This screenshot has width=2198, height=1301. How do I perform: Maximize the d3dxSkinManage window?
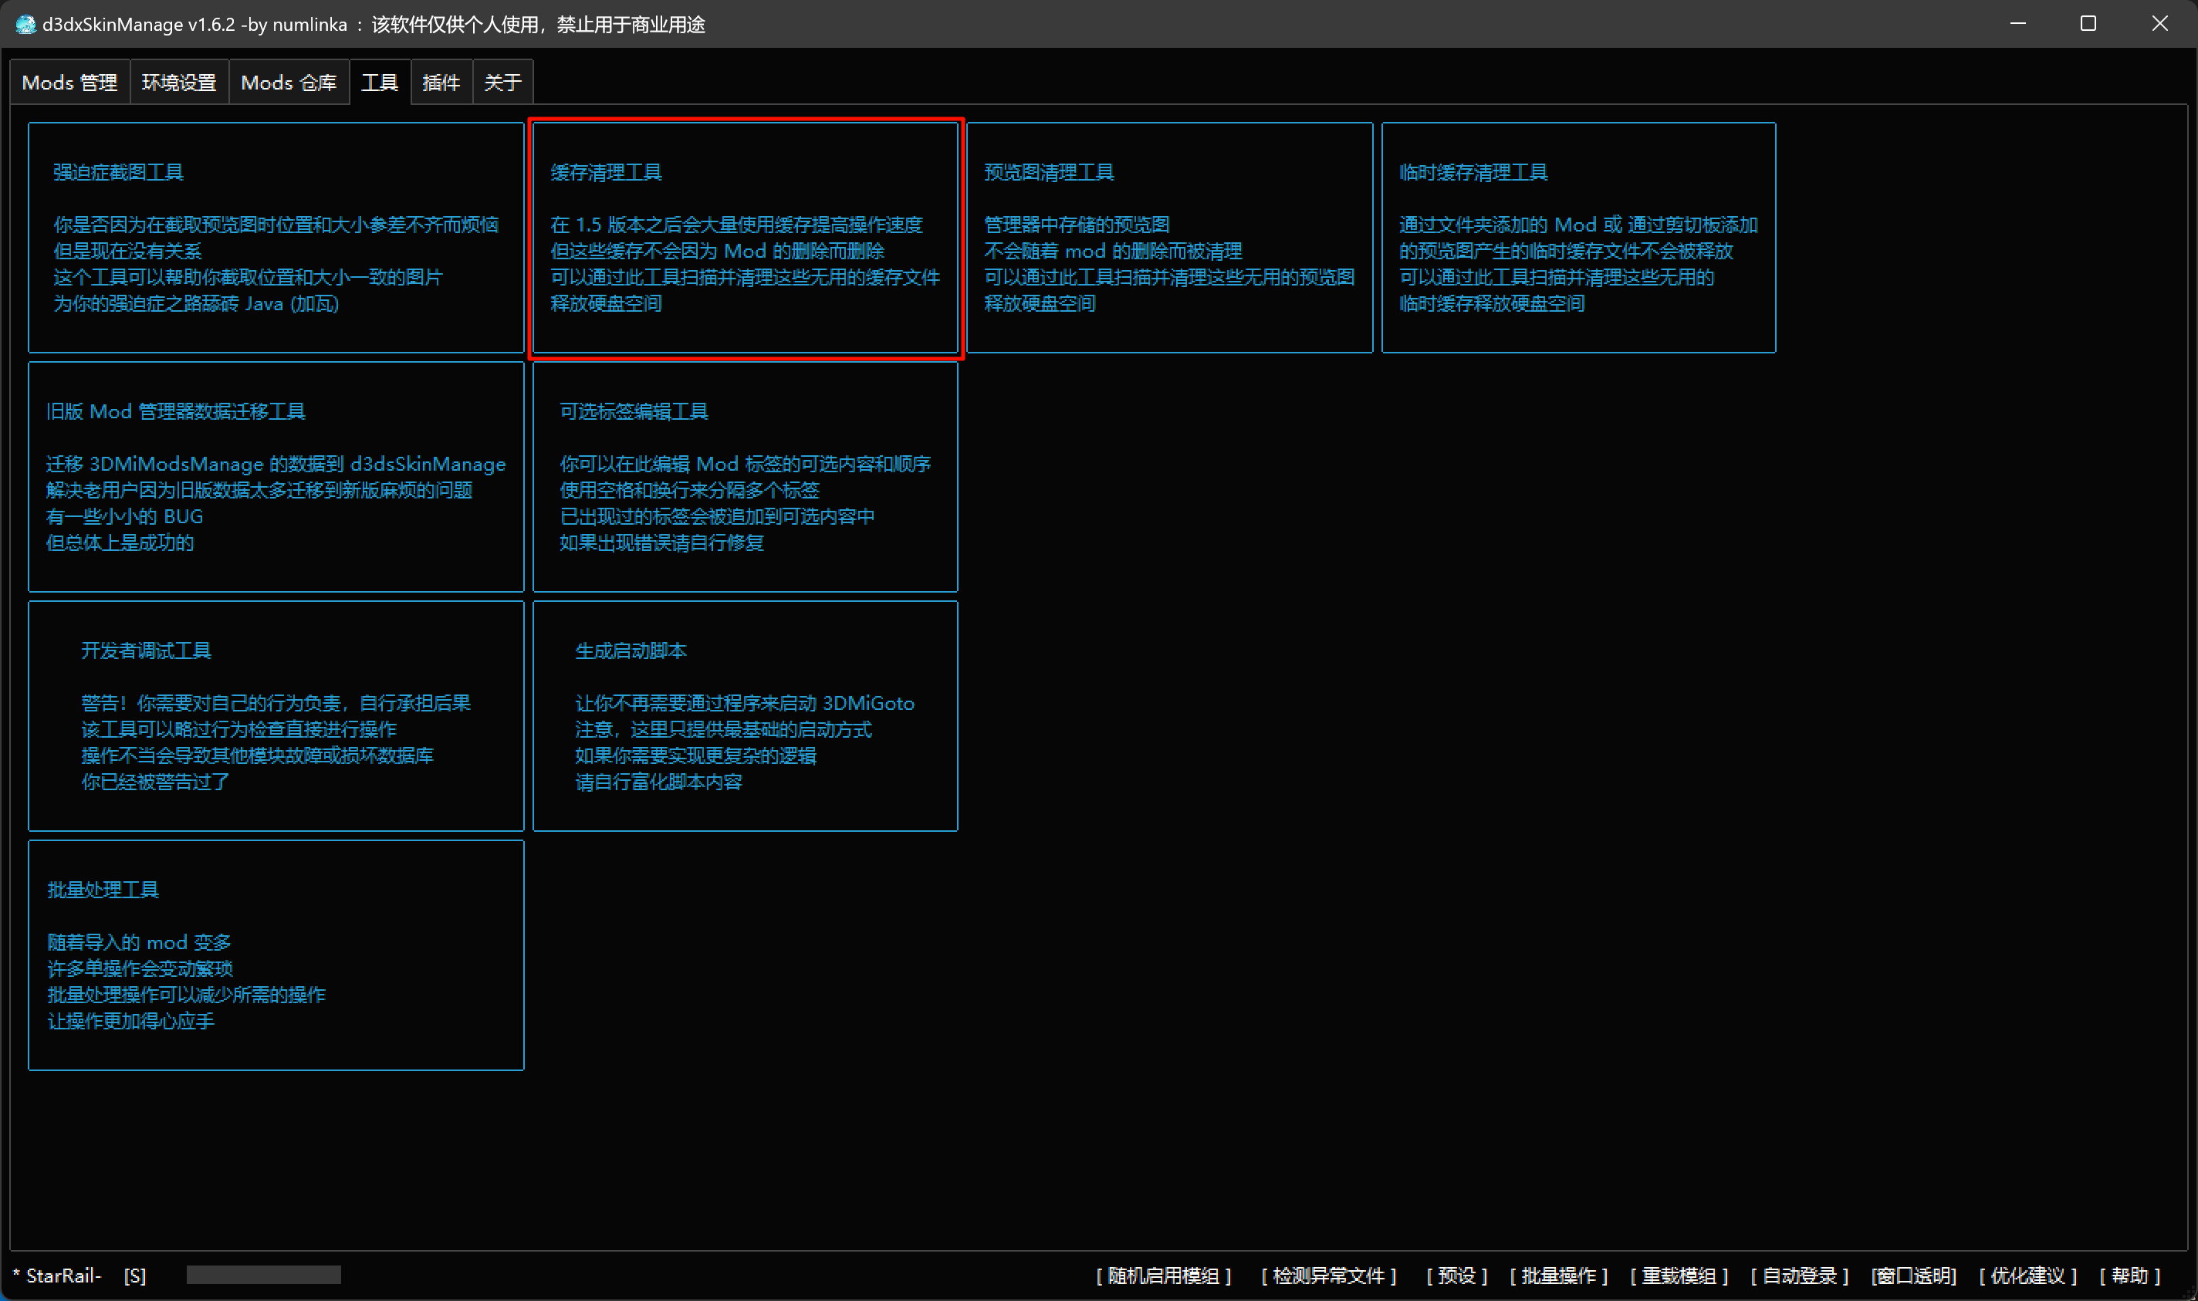click(2088, 24)
